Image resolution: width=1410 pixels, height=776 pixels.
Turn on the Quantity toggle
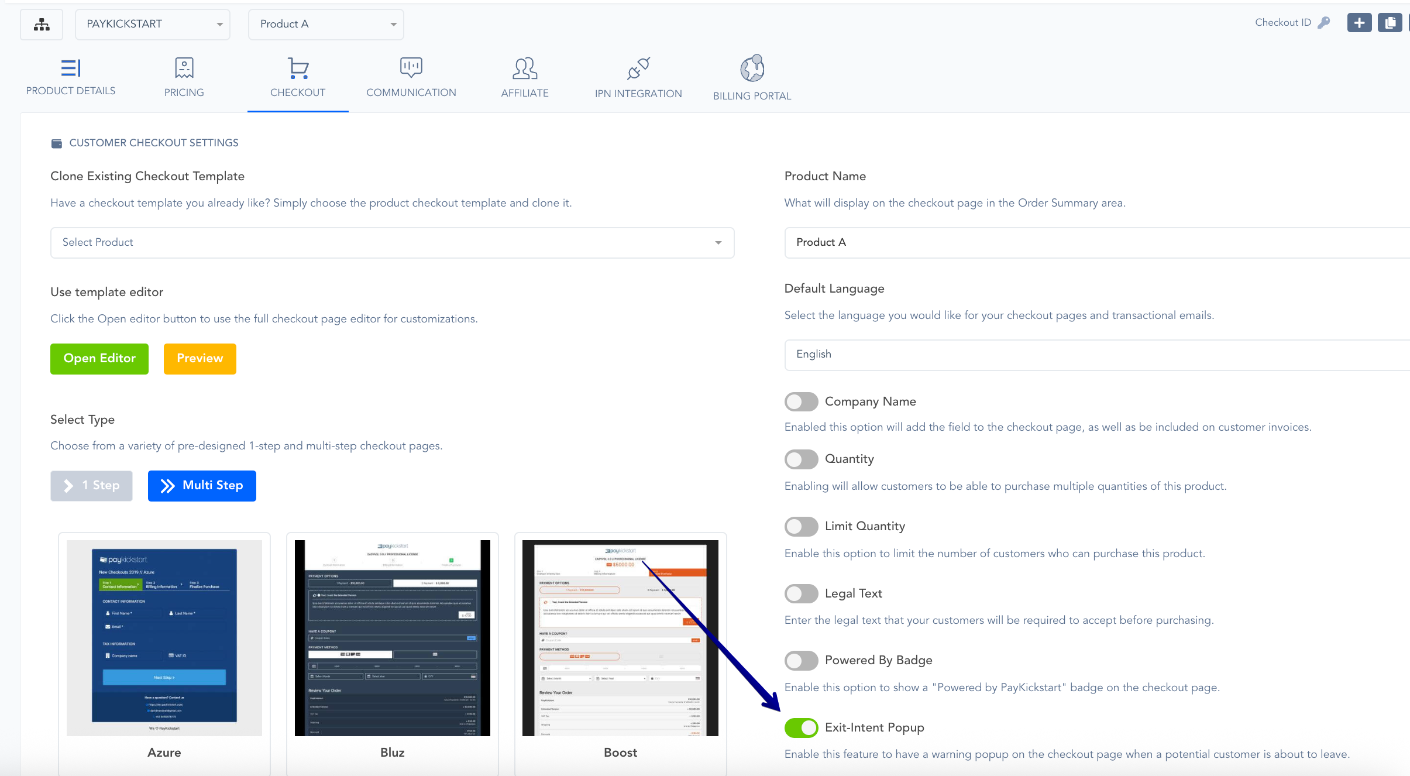(x=801, y=459)
